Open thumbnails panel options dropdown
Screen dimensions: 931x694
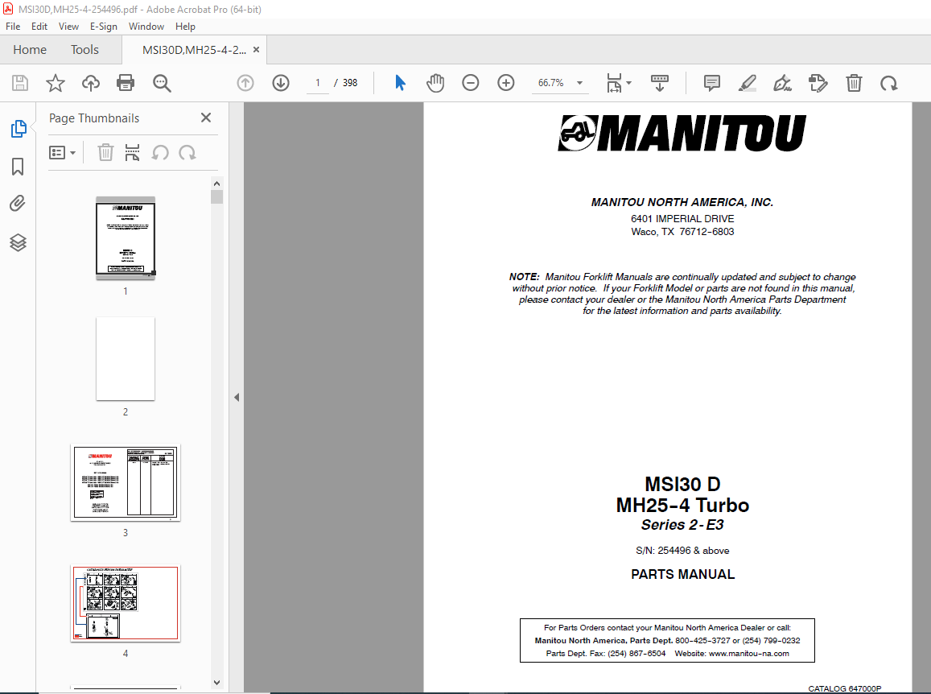[x=62, y=153]
